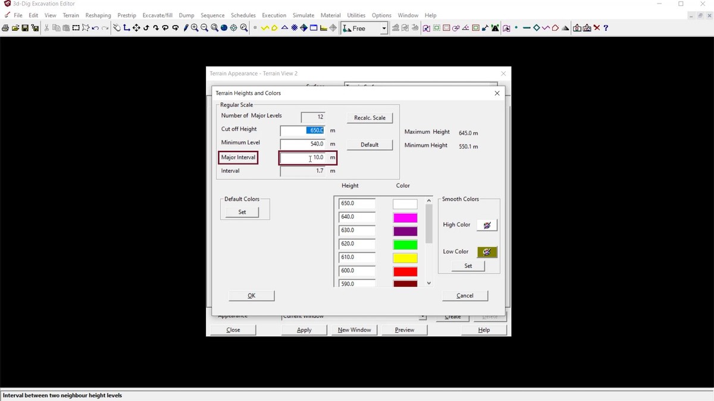Click the Minimum Level input field
The width and height of the screenshot is (714, 401).
click(303, 144)
